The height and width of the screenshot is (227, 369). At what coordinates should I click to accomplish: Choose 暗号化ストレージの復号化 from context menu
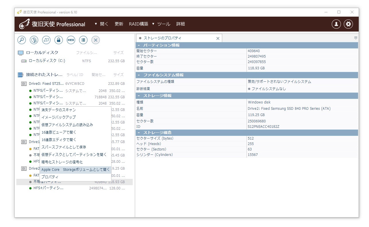click(x=75, y=162)
